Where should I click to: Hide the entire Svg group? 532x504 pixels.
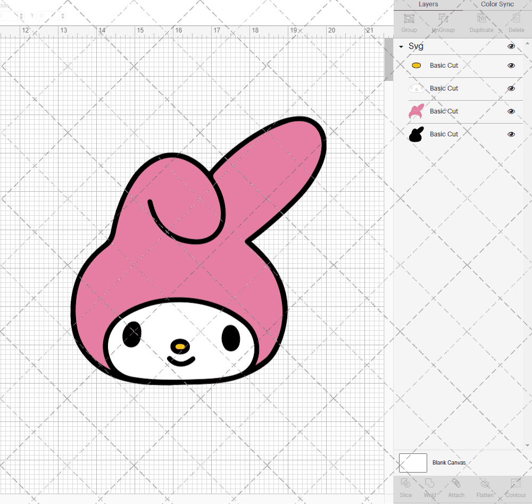(511, 46)
